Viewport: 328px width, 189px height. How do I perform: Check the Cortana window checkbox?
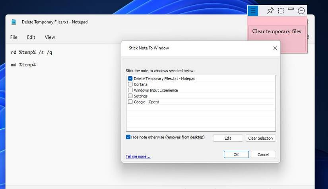point(130,84)
